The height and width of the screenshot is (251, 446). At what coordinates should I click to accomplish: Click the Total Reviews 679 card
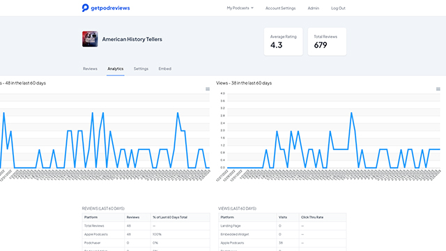[x=327, y=42]
